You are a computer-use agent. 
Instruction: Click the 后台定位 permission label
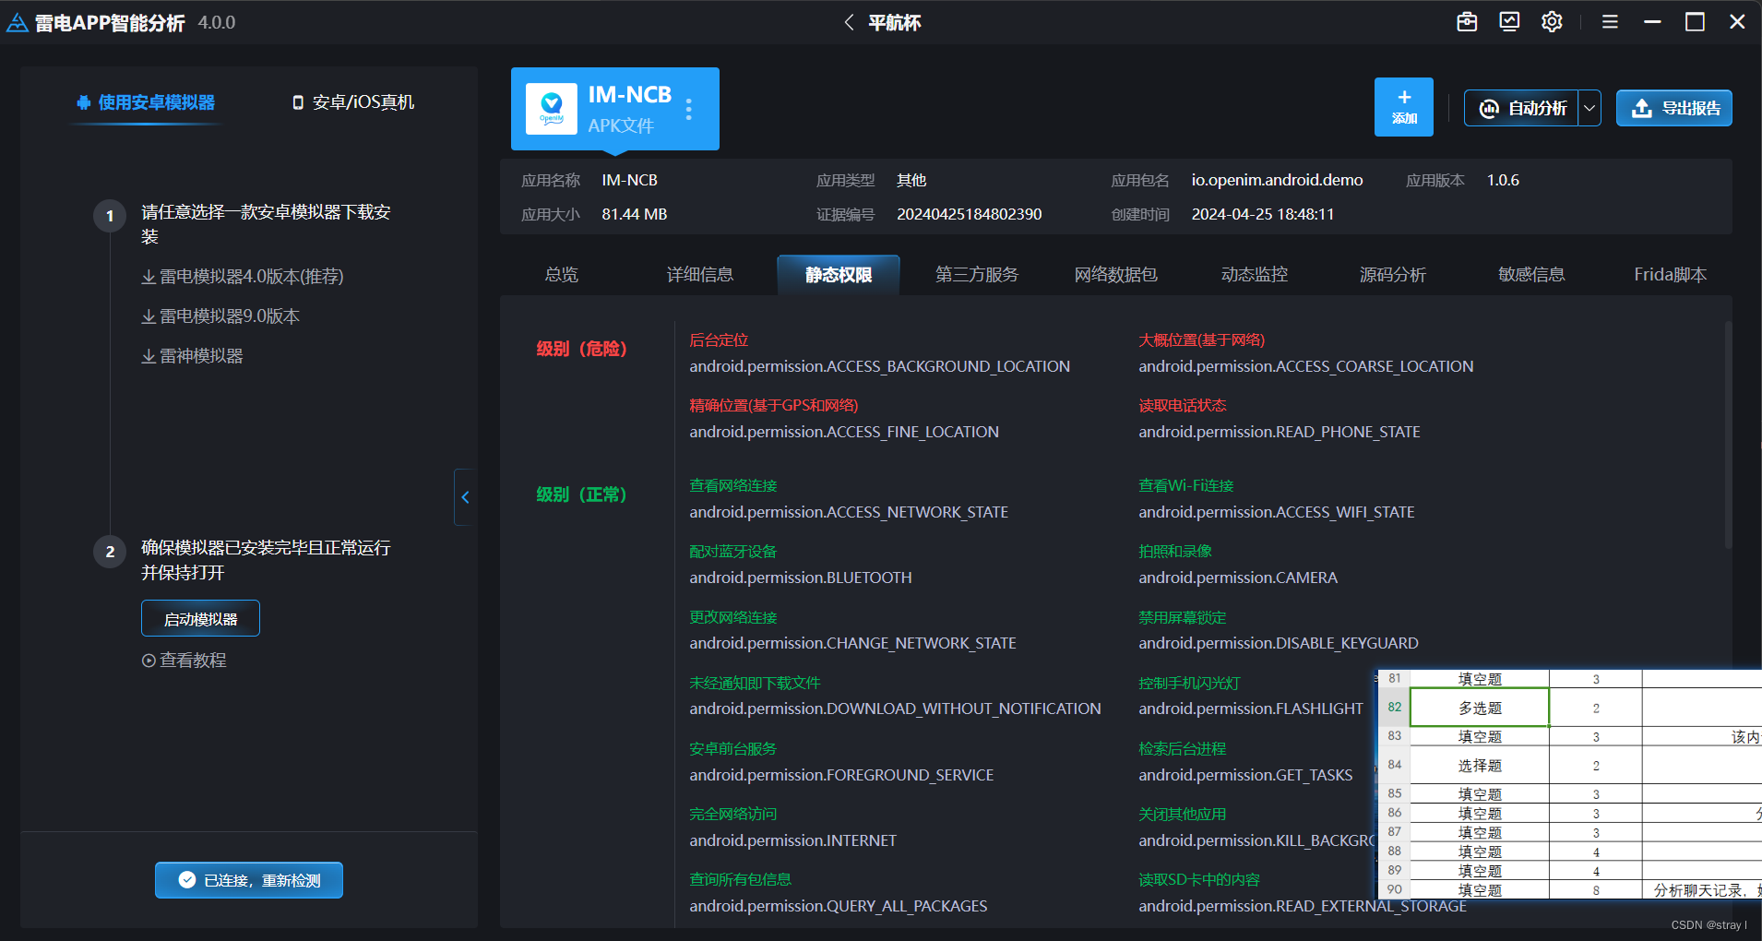pos(719,340)
